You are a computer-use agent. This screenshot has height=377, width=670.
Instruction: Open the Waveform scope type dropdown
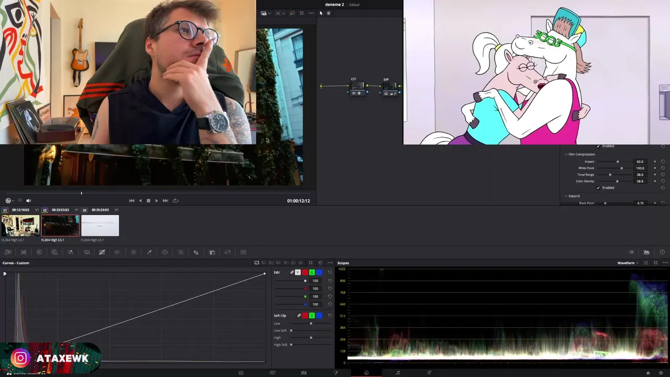pos(629,263)
